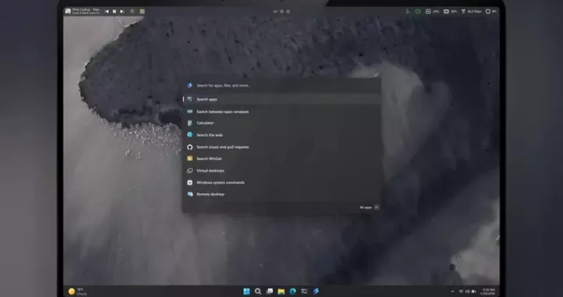This screenshot has width=563, height=297.
Task: Open Terminal from the taskbar
Action: pyautogui.click(x=304, y=292)
